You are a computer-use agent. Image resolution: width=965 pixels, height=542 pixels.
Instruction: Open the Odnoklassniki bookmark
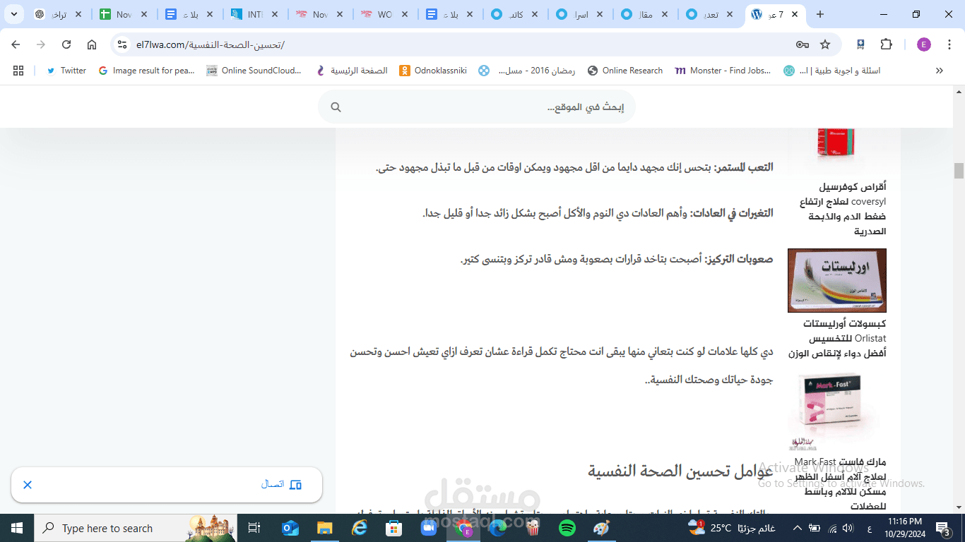[433, 71]
